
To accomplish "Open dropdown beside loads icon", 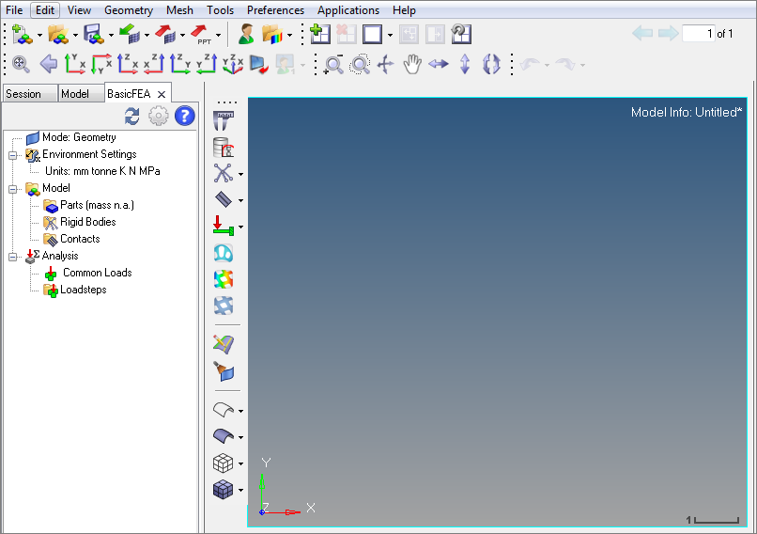I will (x=240, y=227).
